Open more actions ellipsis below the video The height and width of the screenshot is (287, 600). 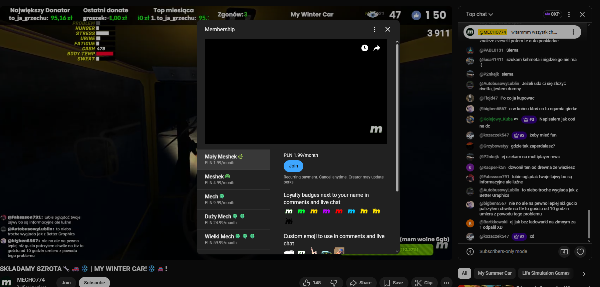point(446,283)
